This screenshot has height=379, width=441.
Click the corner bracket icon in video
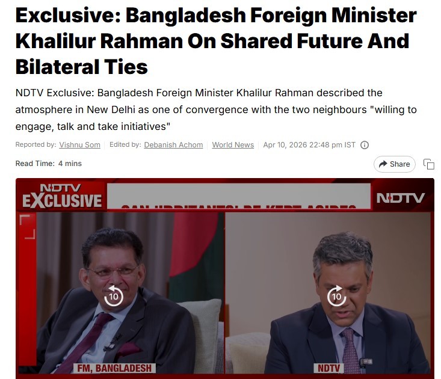[x=28, y=227]
